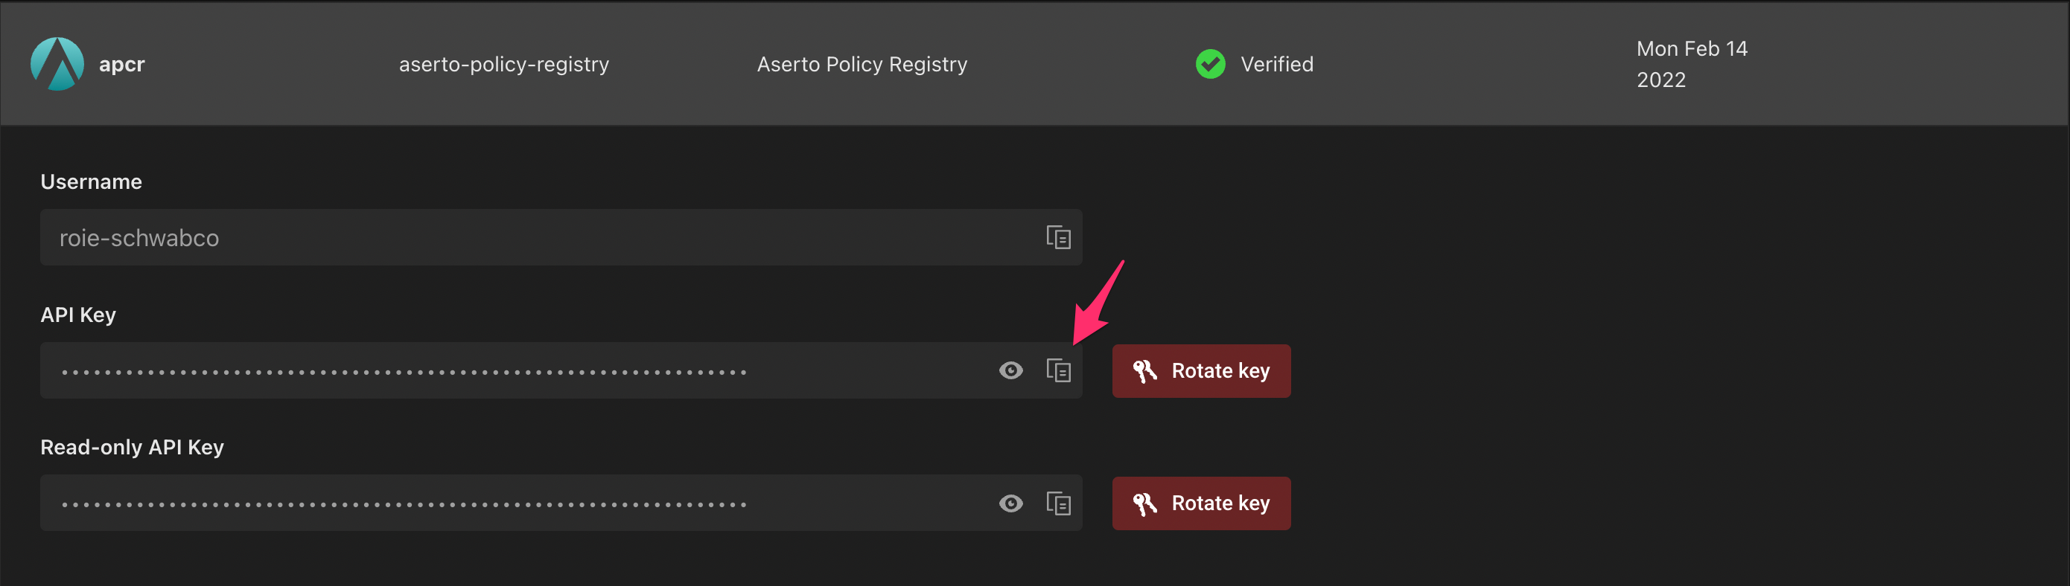
Task: Copy the Read-only API Key
Action: [x=1058, y=503]
